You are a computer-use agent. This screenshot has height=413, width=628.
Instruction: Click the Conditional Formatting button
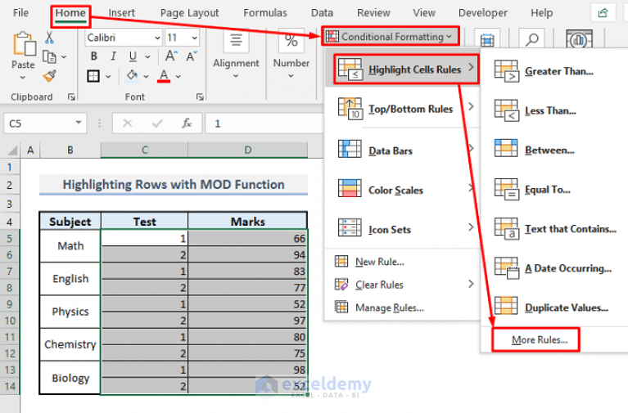[x=391, y=37]
